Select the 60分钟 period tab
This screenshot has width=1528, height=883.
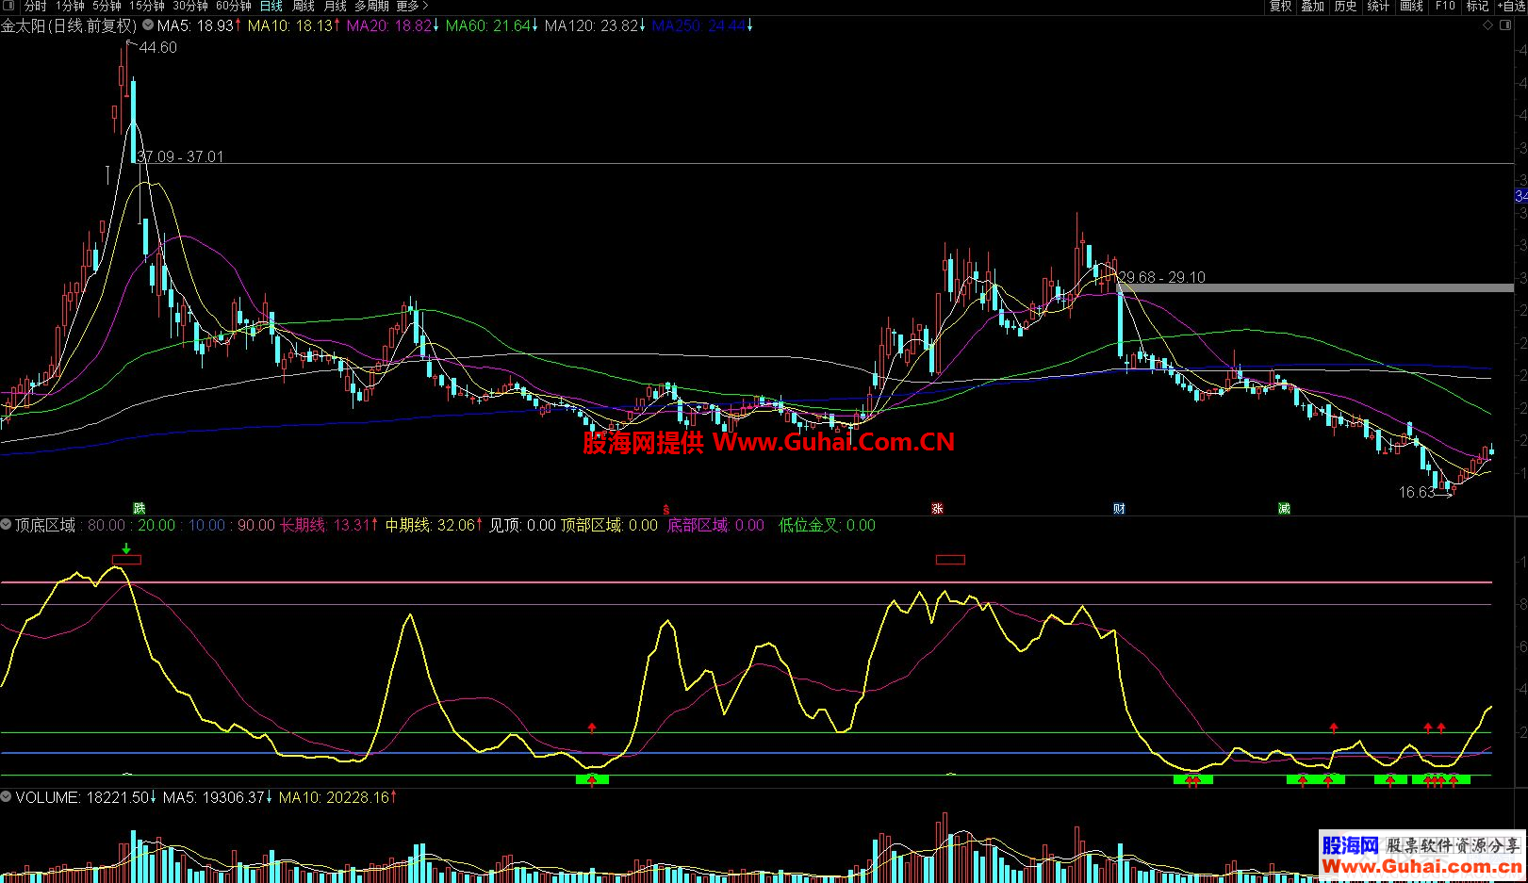pos(234,6)
